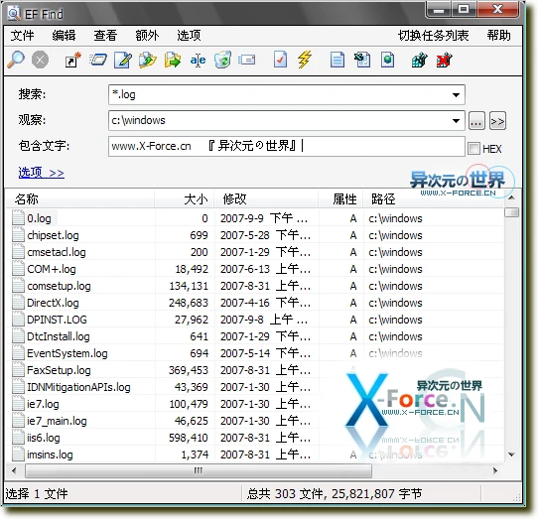Click the save results disk icon
This screenshot has height=519, width=538.
(x=362, y=60)
